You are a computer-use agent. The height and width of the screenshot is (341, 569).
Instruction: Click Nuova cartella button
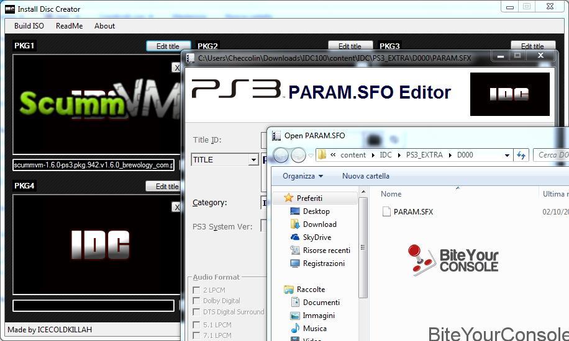pos(366,176)
